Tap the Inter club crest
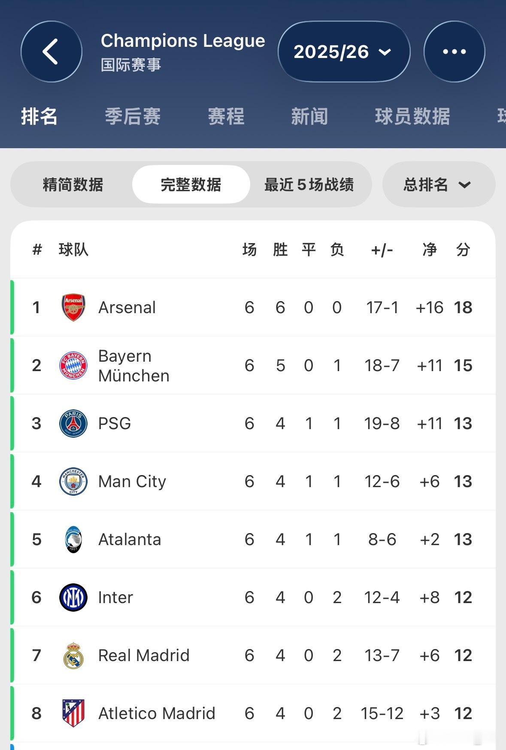The height and width of the screenshot is (750, 506). 73,598
